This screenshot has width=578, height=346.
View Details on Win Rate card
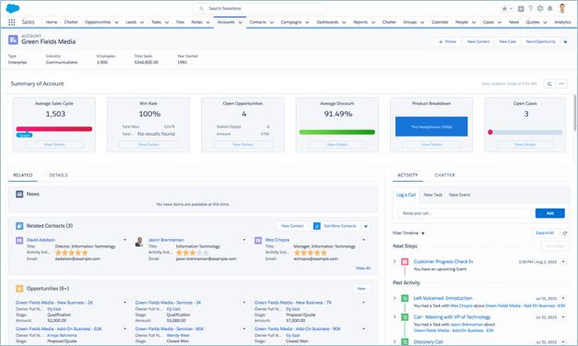[x=148, y=145]
